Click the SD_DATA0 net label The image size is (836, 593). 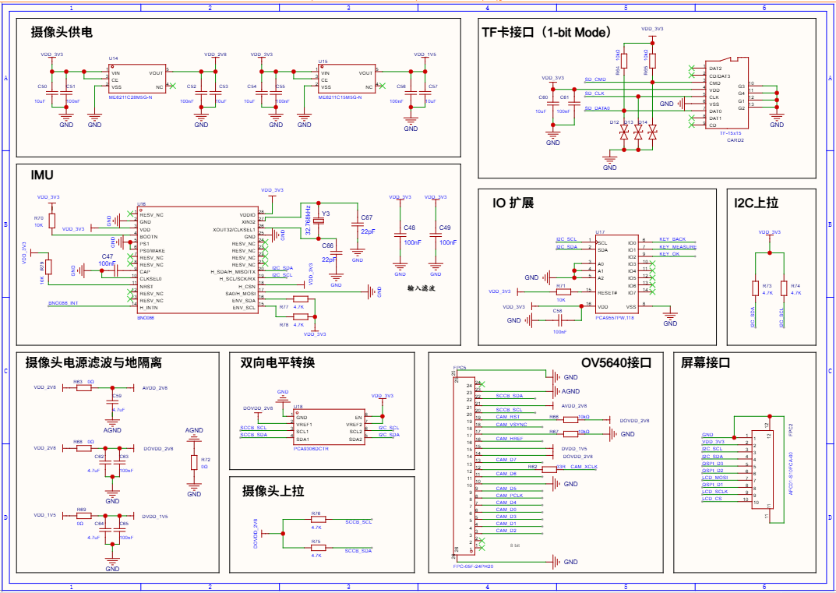[x=598, y=108]
